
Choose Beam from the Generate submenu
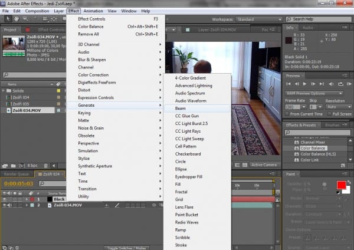pos(181,108)
